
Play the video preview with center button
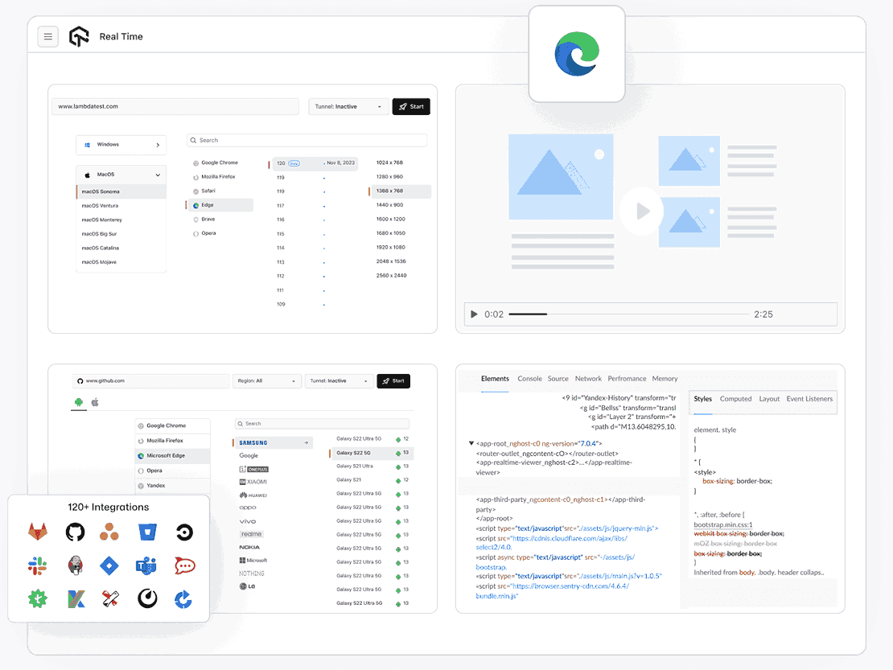[x=641, y=212]
